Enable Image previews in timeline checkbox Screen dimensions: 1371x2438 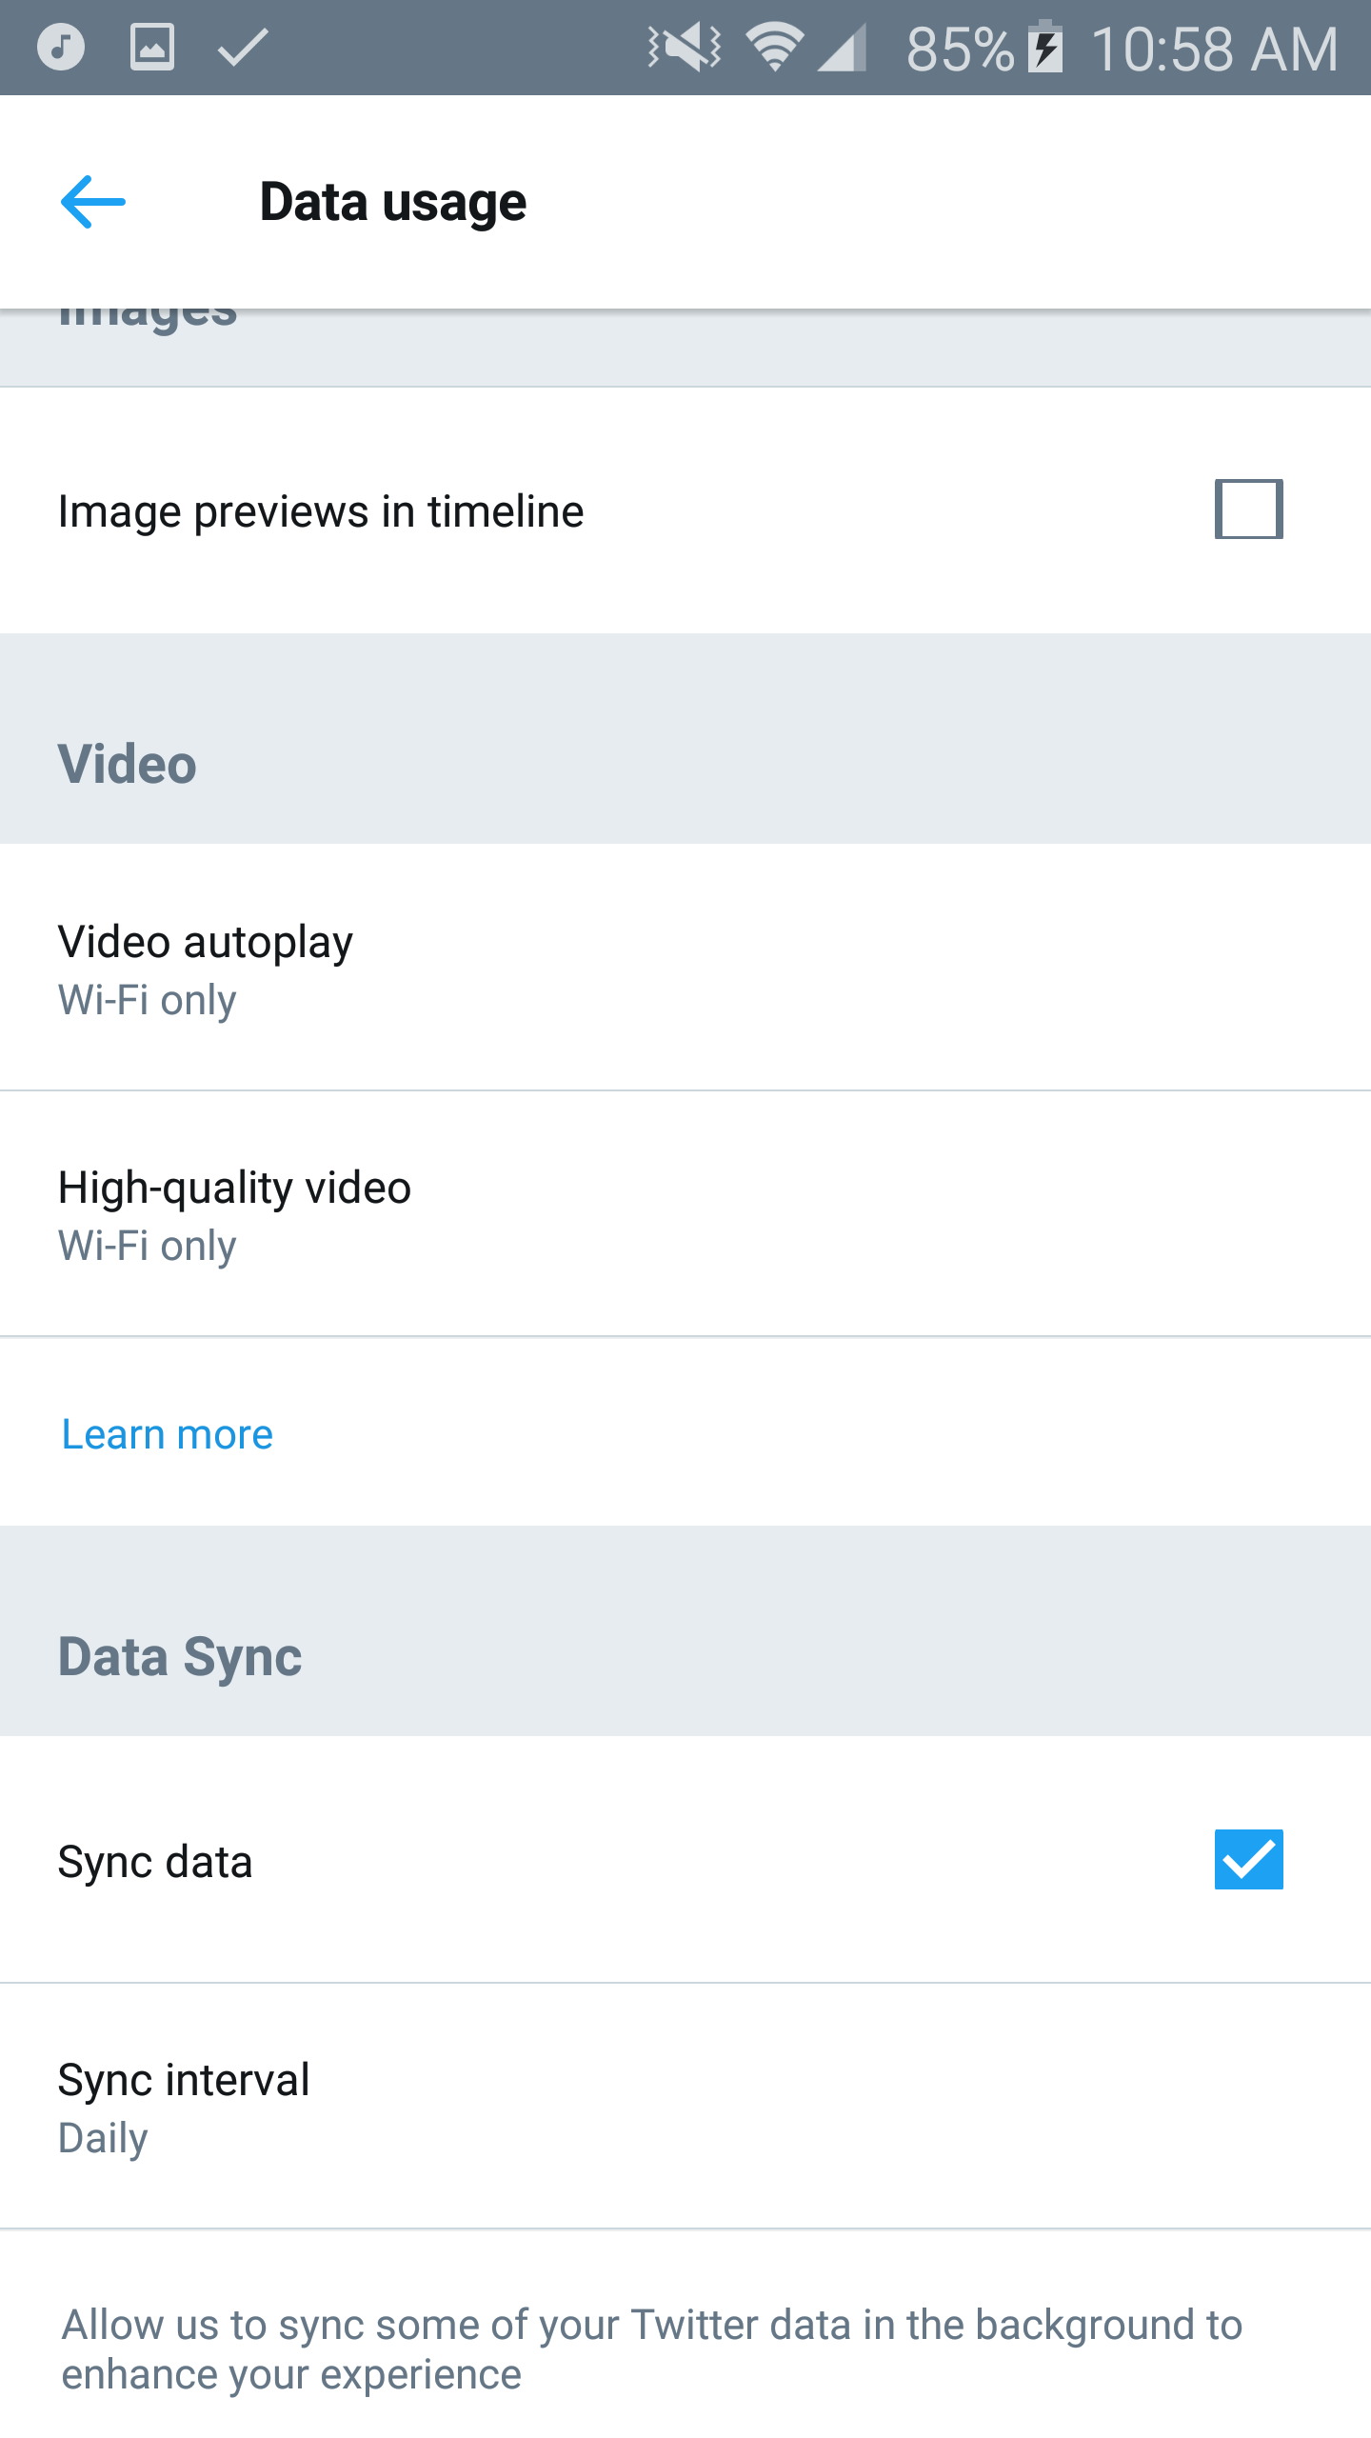1248,510
